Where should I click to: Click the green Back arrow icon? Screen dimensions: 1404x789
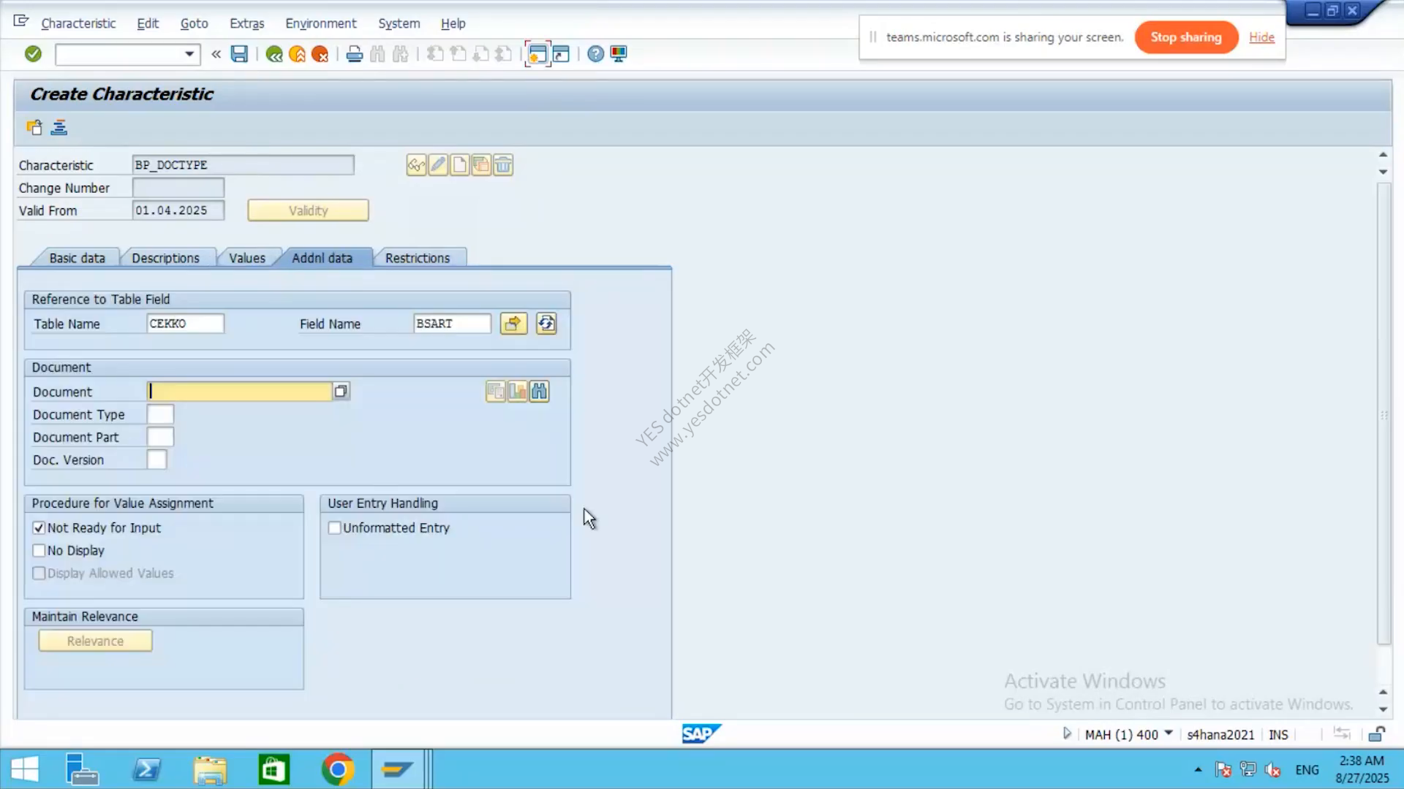(x=274, y=53)
